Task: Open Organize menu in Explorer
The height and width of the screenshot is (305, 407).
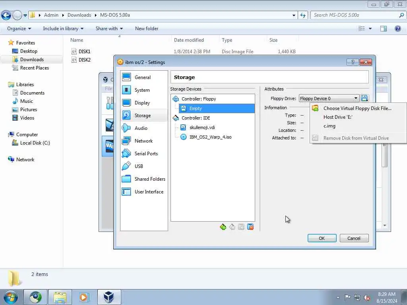Action: pyautogui.click(x=19, y=29)
